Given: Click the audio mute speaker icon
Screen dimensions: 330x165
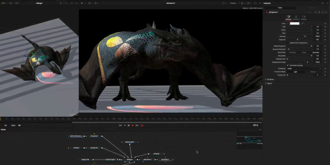Looking at the screenshot, I should [20, 125].
